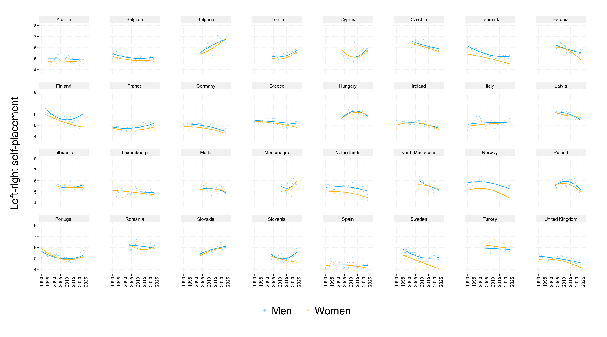The height and width of the screenshot is (337, 607).
Task: Click the Women legend label
Action: 333,311
